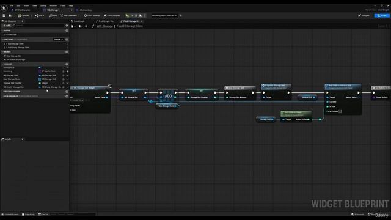Open Class Settings
Viewport: 391px width, 220px height.
(92, 16)
